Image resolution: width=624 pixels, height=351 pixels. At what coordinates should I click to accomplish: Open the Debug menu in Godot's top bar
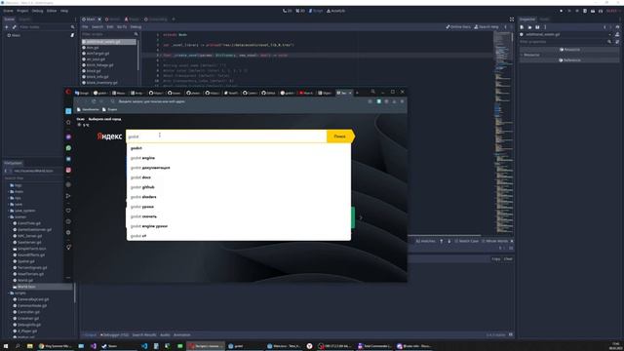pyautogui.click(x=37, y=11)
